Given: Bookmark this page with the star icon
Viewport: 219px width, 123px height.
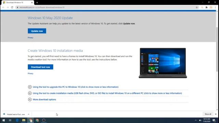Looking at the screenshot, I should pyautogui.click(x=197, y=7).
